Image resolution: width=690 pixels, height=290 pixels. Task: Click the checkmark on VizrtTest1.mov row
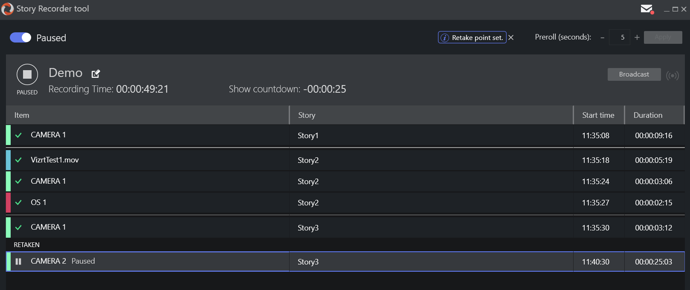(18, 160)
